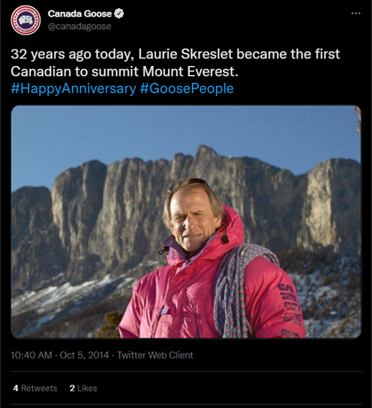Screen dimensions: 372x408
Task: Click the Oct 5, 2014 date
Action: [x=84, y=355]
